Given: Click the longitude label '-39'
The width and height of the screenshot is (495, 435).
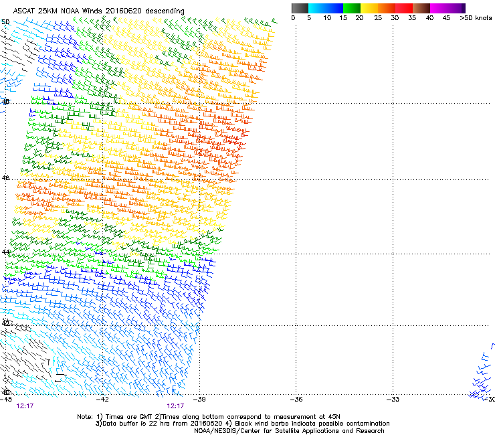Looking at the screenshot, I should pyautogui.click(x=199, y=400).
